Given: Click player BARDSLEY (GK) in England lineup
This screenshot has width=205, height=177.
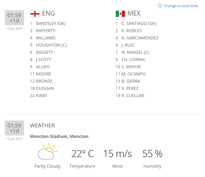Looking at the screenshot, I should click(x=51, y=23).
